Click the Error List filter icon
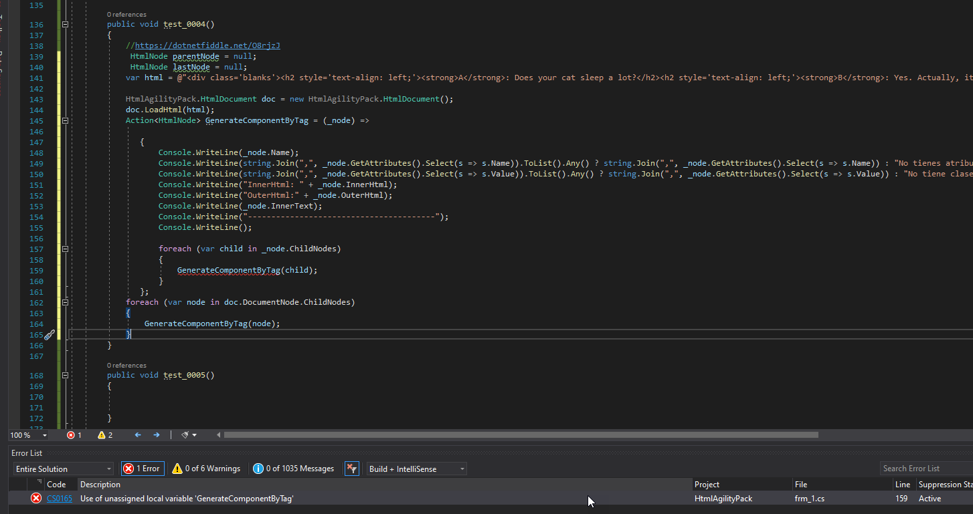973x514 pixels. point(352,469)
